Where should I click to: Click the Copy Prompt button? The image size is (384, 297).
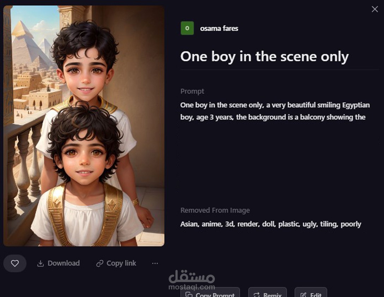tap(210, 293)
